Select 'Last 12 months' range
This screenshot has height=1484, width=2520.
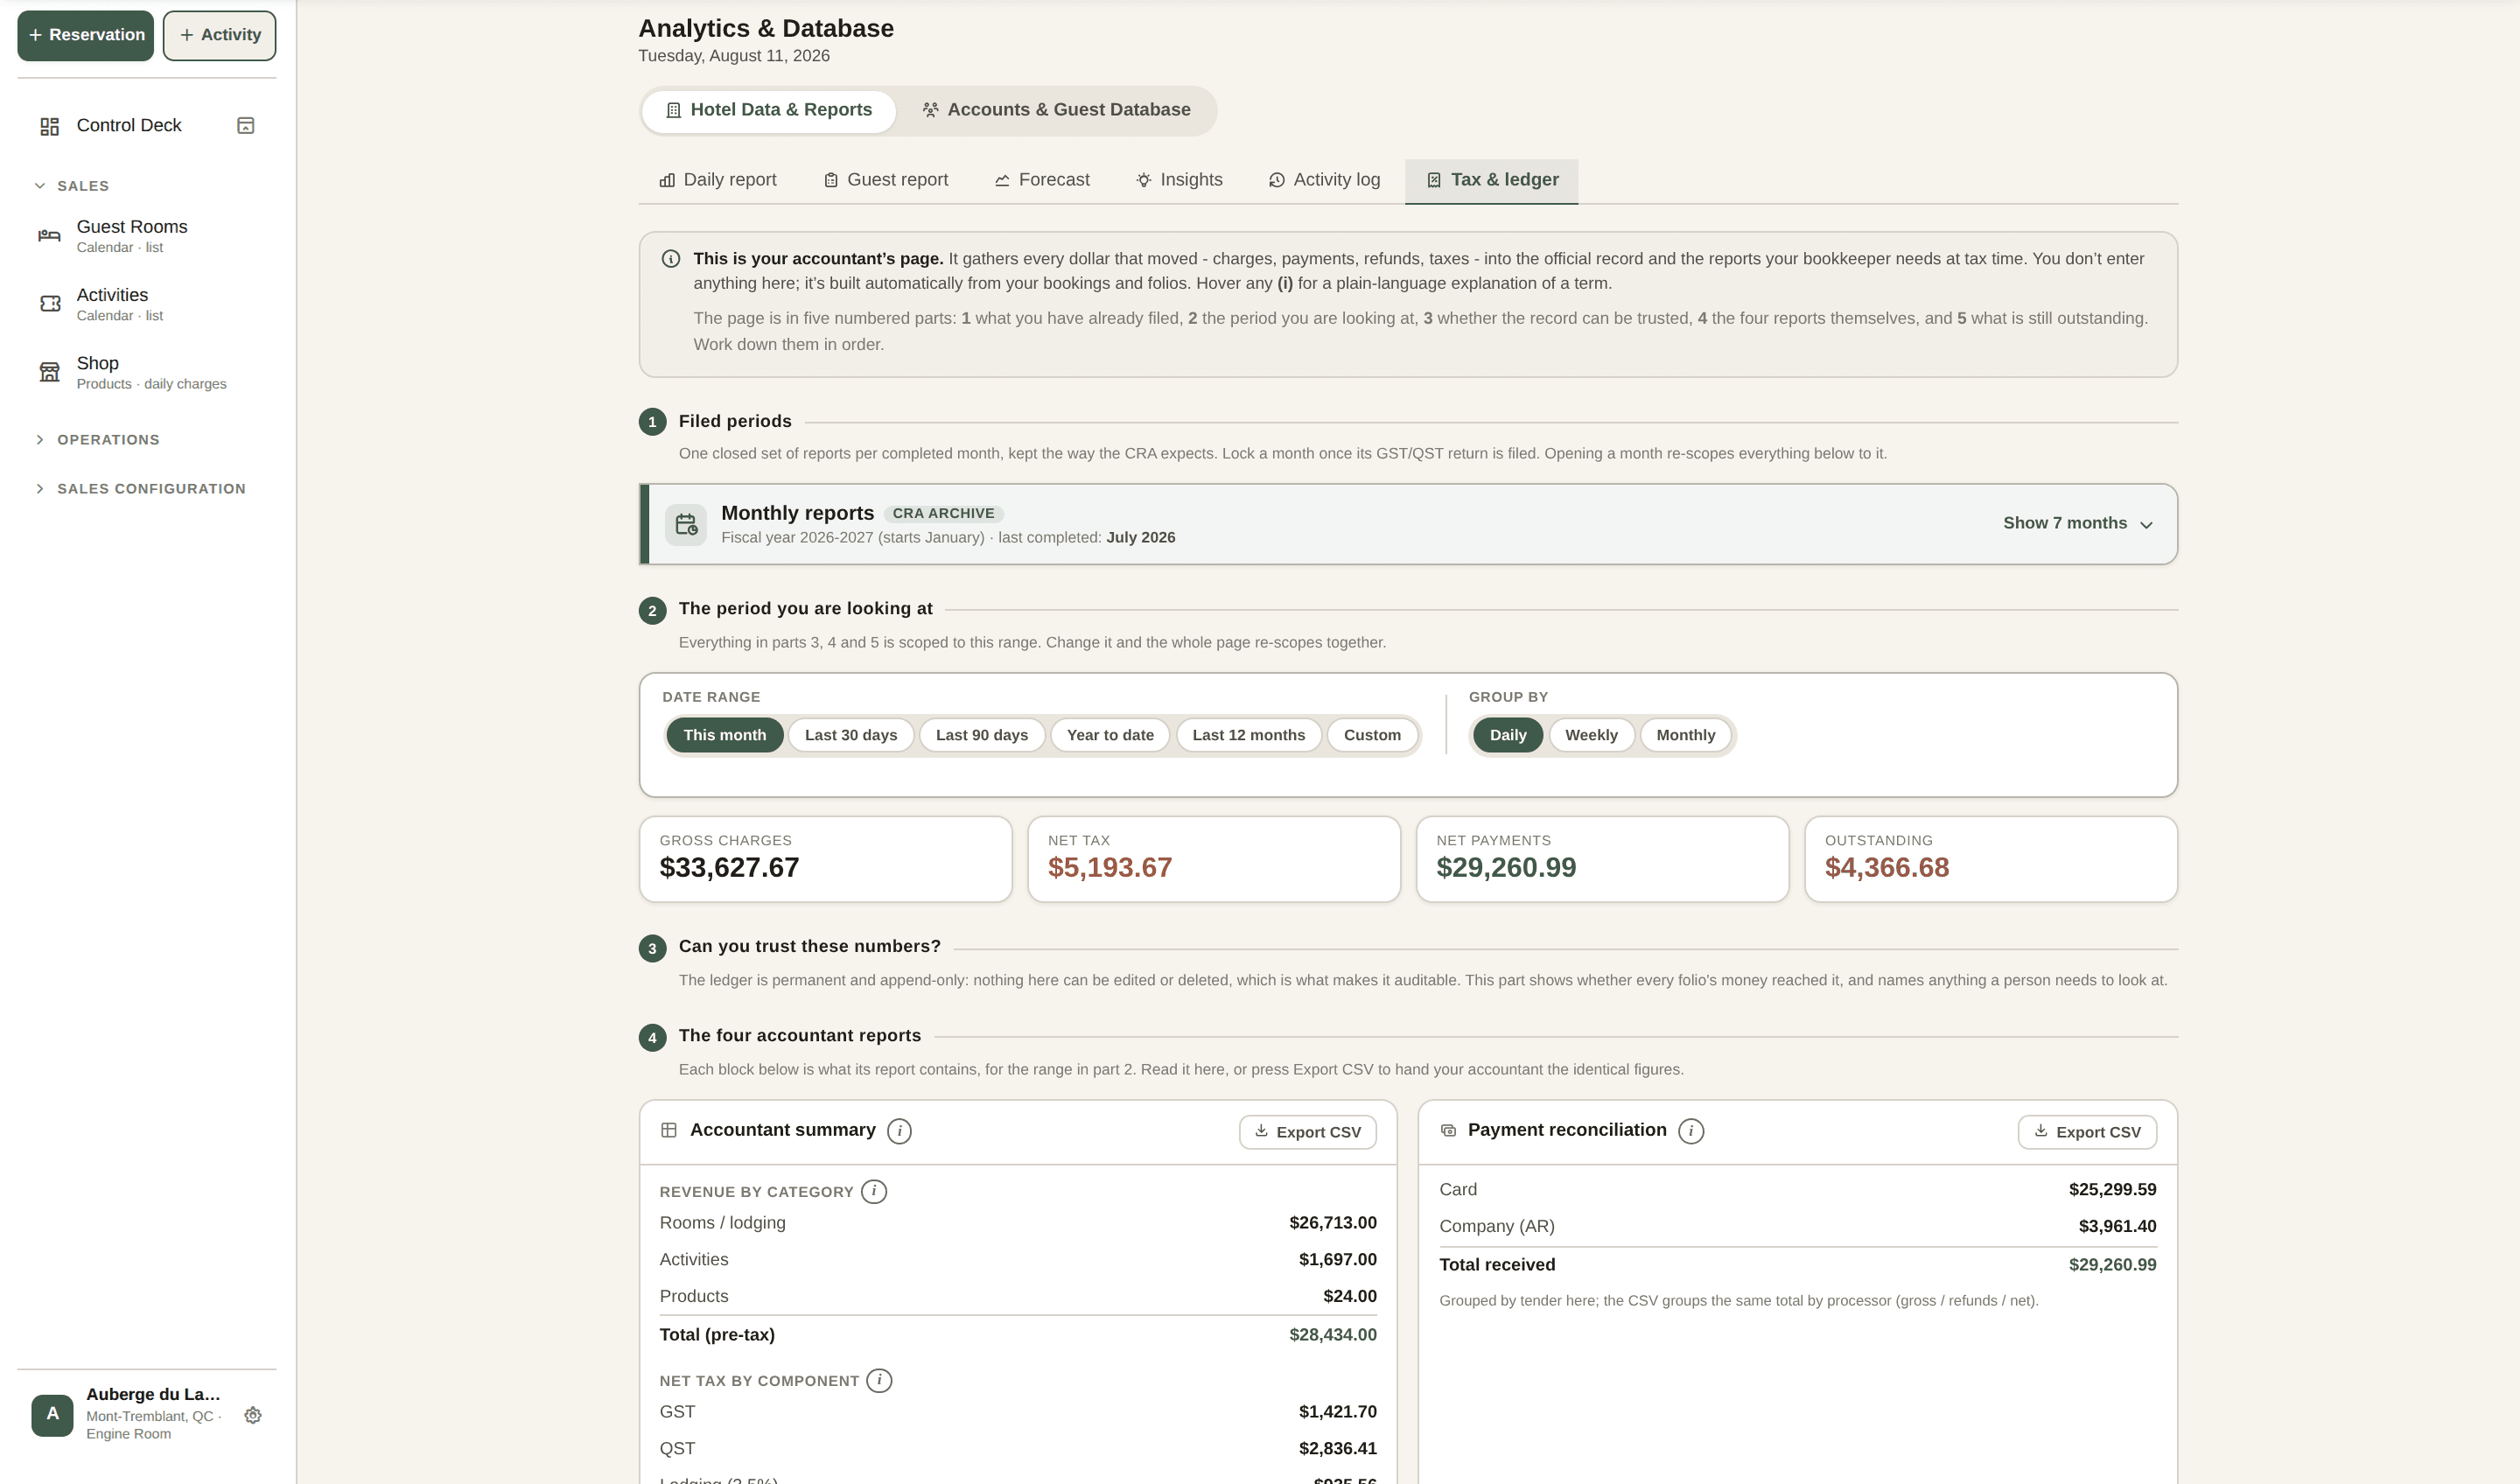(1249, 735)
